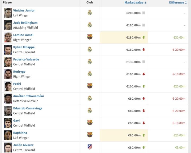Click green up arrow beside Lamine Yamal's value

[x=144, y=37]
